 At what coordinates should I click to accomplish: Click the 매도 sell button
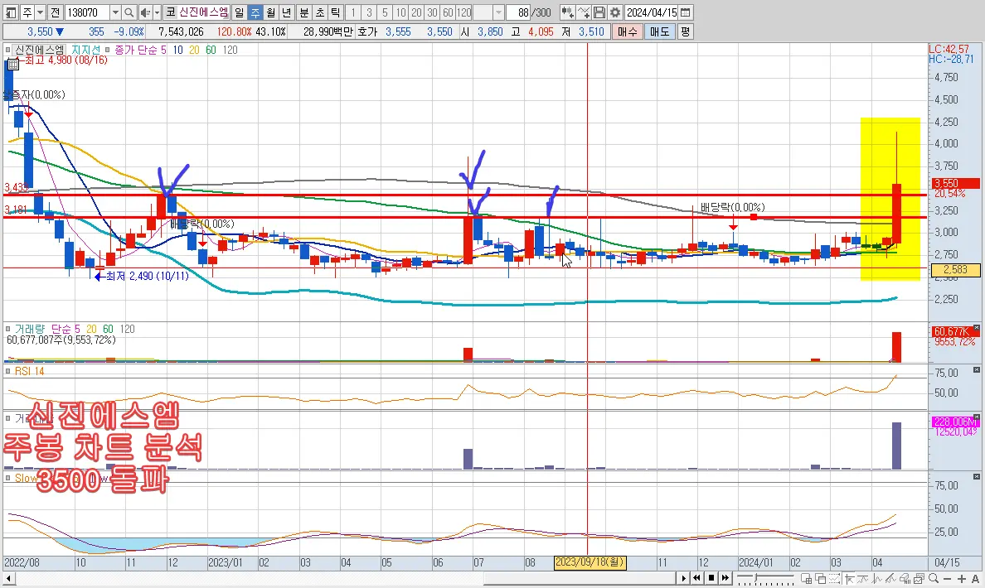coord(660,31)
